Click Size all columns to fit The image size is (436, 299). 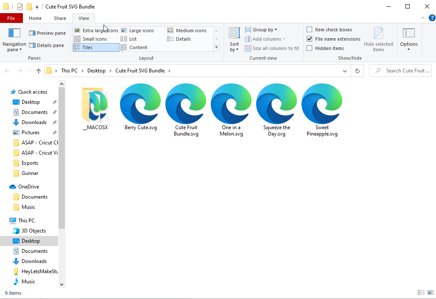tap(272, 48)
